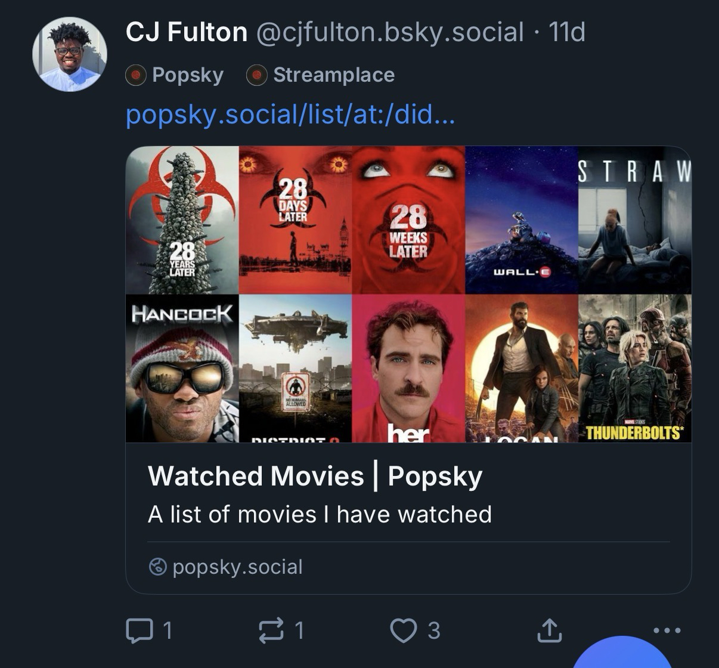Like the post with the heart icon
This screenshot has width=719, height=668.
(404, 630)
